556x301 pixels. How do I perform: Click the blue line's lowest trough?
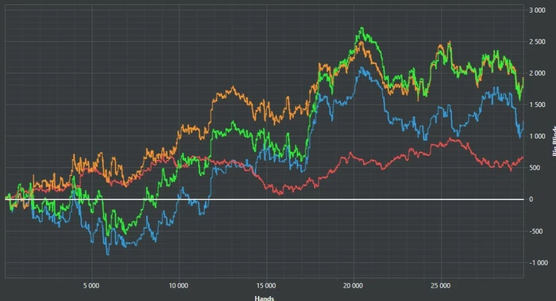108,254
